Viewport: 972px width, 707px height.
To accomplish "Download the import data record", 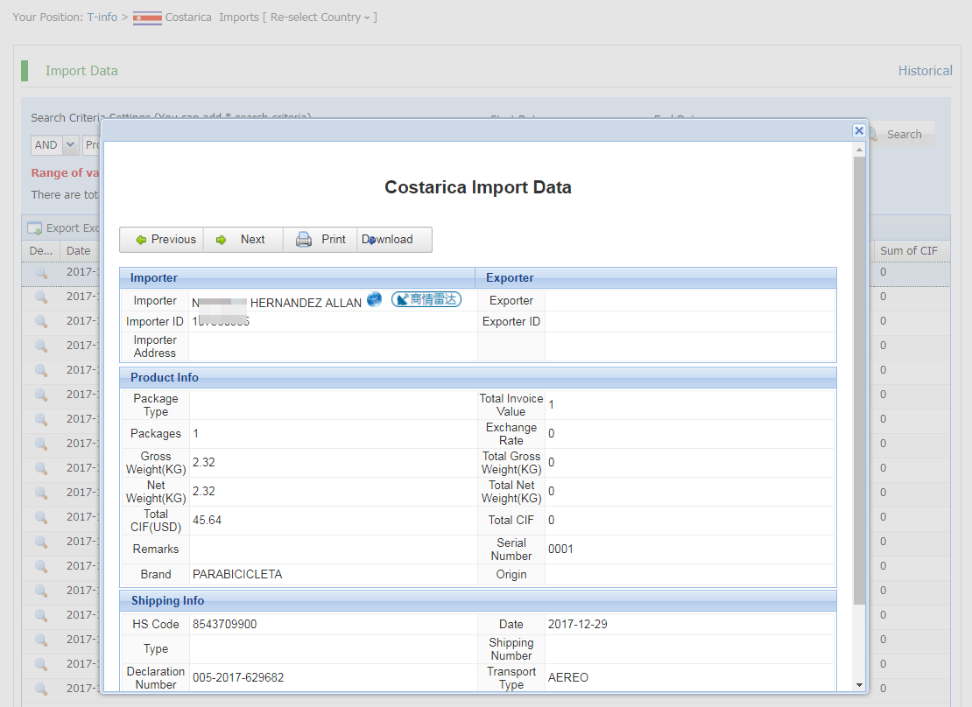I will pos(393,240).
